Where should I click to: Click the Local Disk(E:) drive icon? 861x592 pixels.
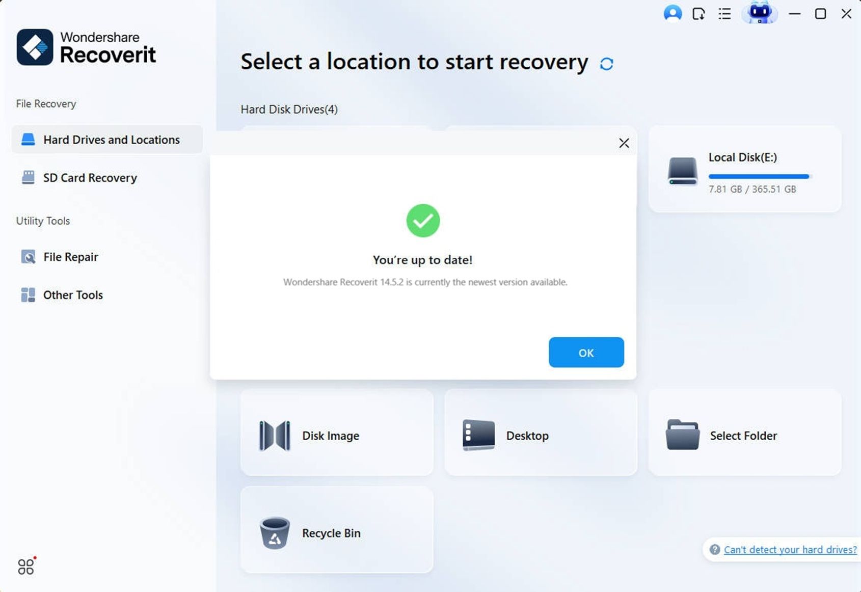(x=682, y=171)
